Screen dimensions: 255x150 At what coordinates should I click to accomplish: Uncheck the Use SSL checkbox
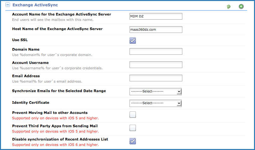(x=133, y=41)
